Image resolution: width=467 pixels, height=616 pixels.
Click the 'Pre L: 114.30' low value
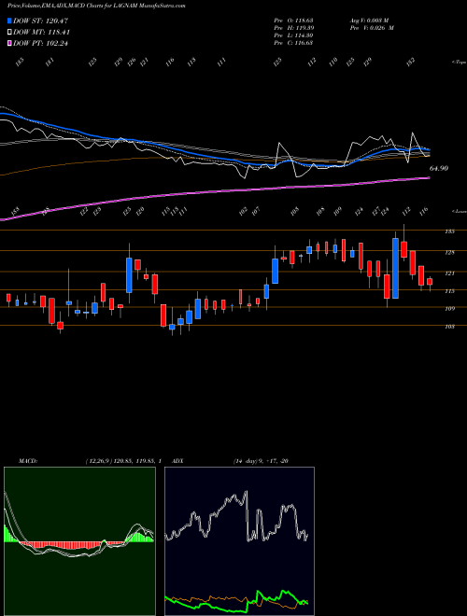293,35
